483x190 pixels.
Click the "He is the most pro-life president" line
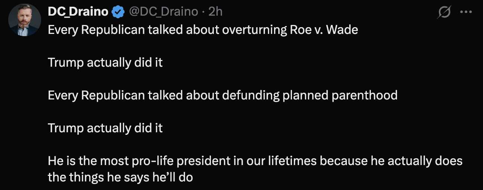pyautogui.click(x=255, y=161)
